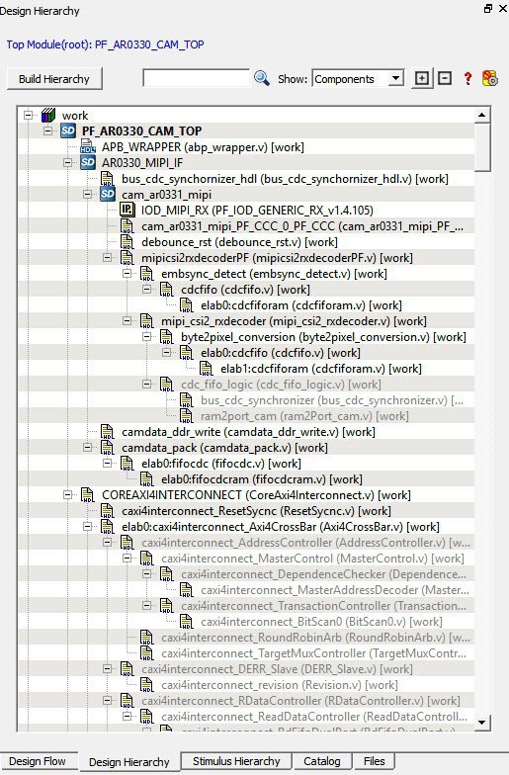
Task: Switch to the Stimulus Hierarchy tab
Action: (236, 761)
